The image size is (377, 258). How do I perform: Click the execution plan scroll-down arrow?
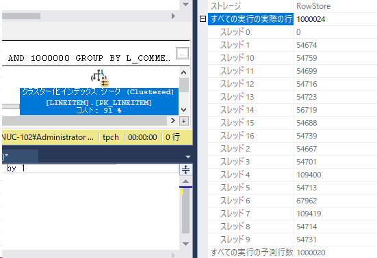point(183,110)
